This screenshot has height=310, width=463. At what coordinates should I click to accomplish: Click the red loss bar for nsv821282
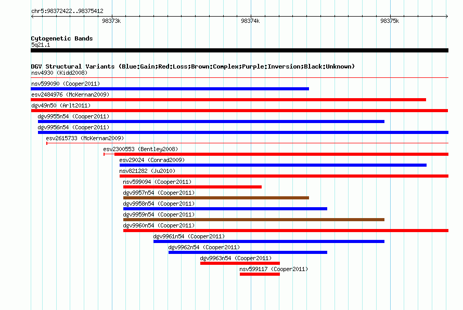[x=284, y=176]
